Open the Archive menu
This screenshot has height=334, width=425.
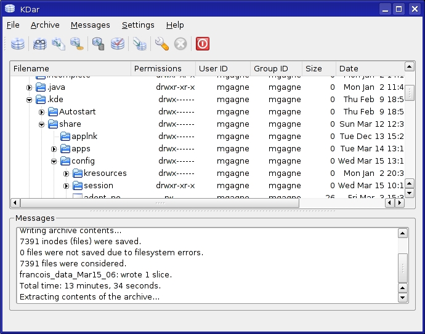45,25
